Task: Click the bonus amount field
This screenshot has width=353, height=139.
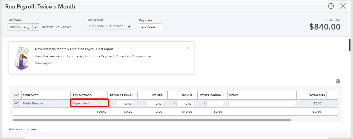Action: tap(184, 103)
